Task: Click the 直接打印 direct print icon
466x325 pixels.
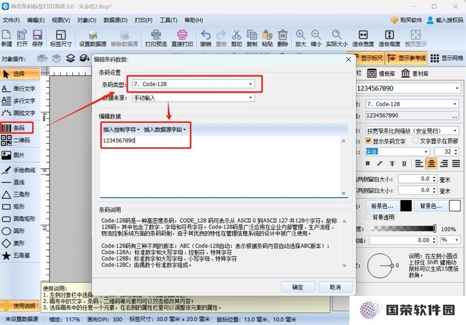Action: click(182, 38)
